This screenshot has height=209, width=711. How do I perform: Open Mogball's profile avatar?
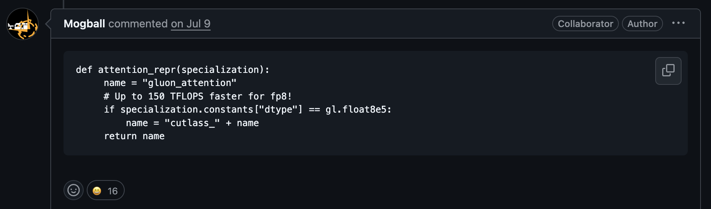click(x=22, y=24)
